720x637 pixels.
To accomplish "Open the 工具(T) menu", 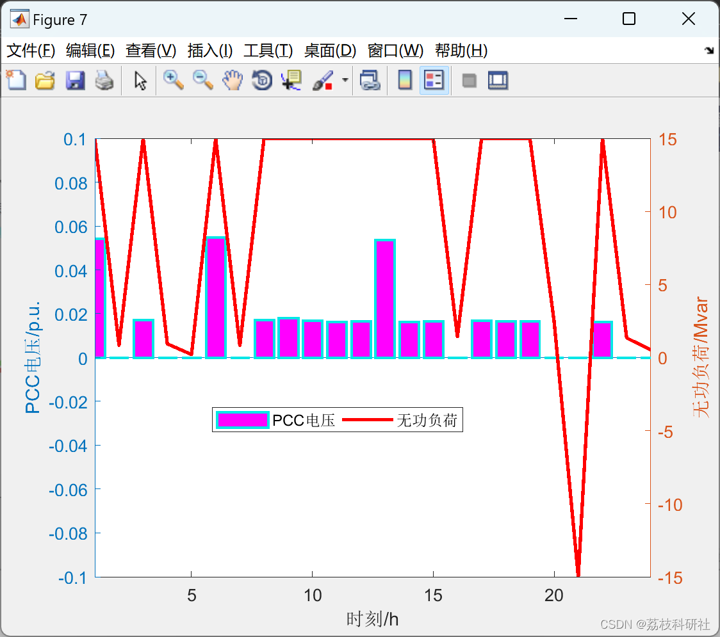I will [x=268, y=51].
